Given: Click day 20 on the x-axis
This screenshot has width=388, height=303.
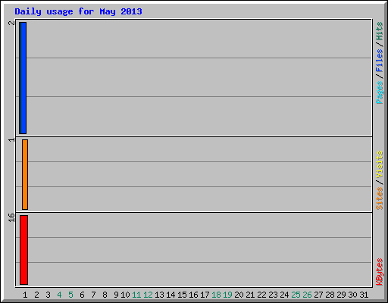Looking at the screenshot, I should click(x=239, y=295).
